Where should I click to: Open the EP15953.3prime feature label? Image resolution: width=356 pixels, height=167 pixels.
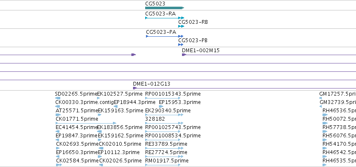click(180, 102)
